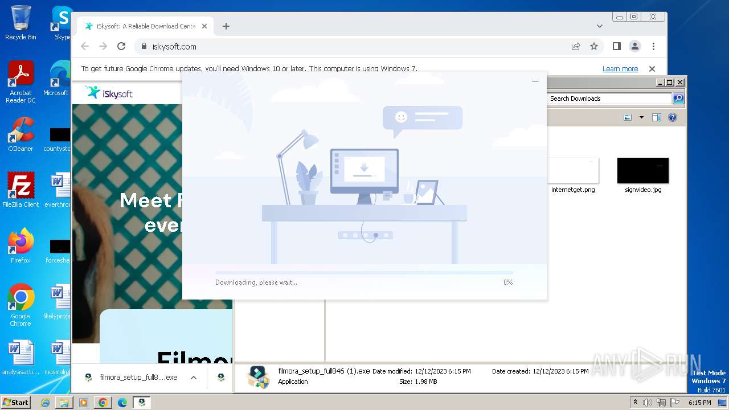The image size is (729, 410).
Task: Switch to Filmora installer taskbar button
Action: pyautogui.click(x=142, y=403)
